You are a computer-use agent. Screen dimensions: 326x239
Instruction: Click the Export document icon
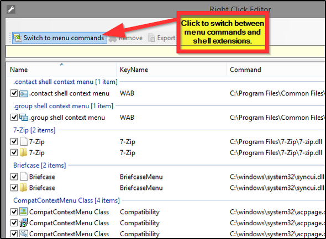(151, 38)
